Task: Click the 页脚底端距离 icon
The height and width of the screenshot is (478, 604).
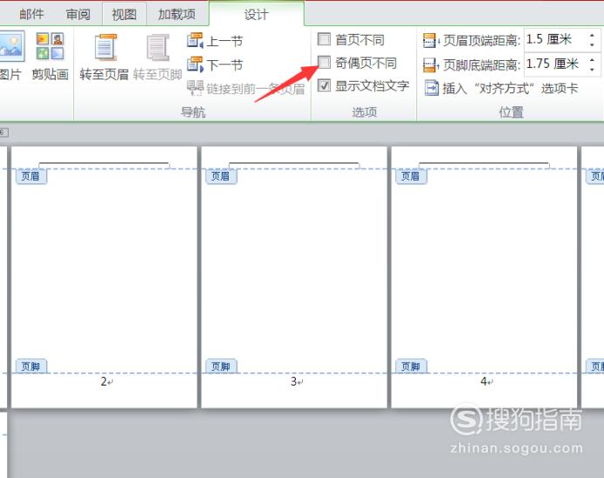Action: 430,65
